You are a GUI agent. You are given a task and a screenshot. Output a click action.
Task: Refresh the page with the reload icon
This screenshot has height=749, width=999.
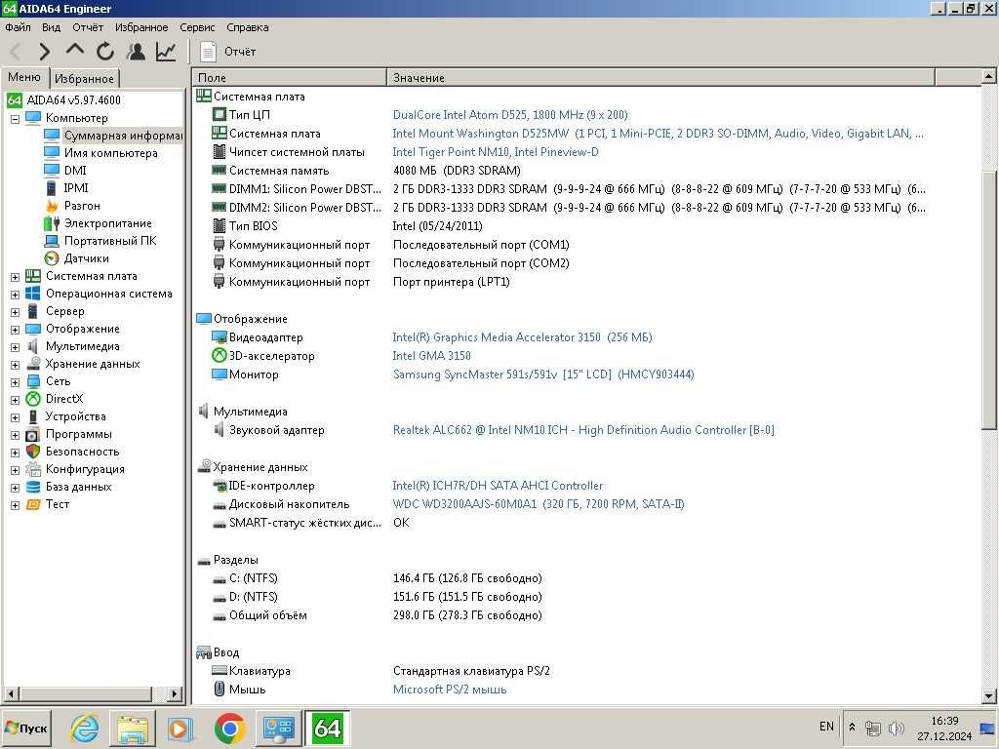coord(105,52)
